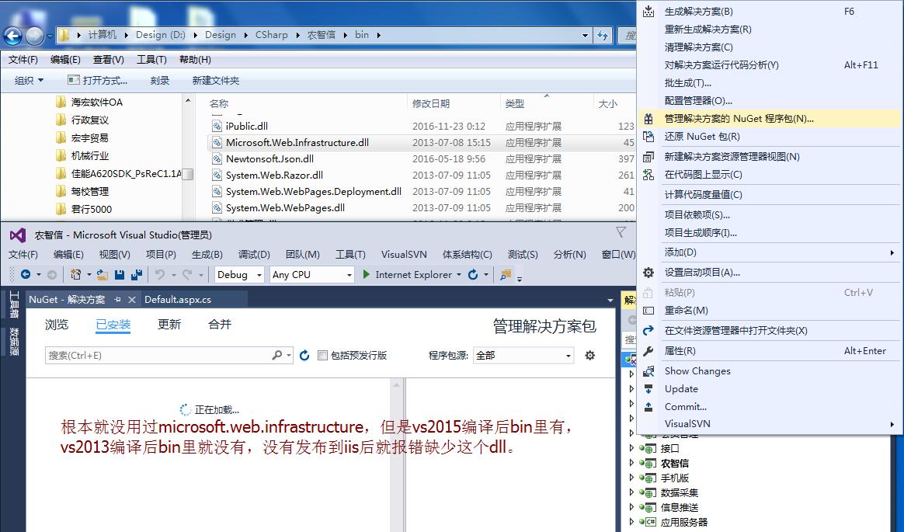Select Microsoft.Web.Infrastructure.dll file row

tap(420, 142)
